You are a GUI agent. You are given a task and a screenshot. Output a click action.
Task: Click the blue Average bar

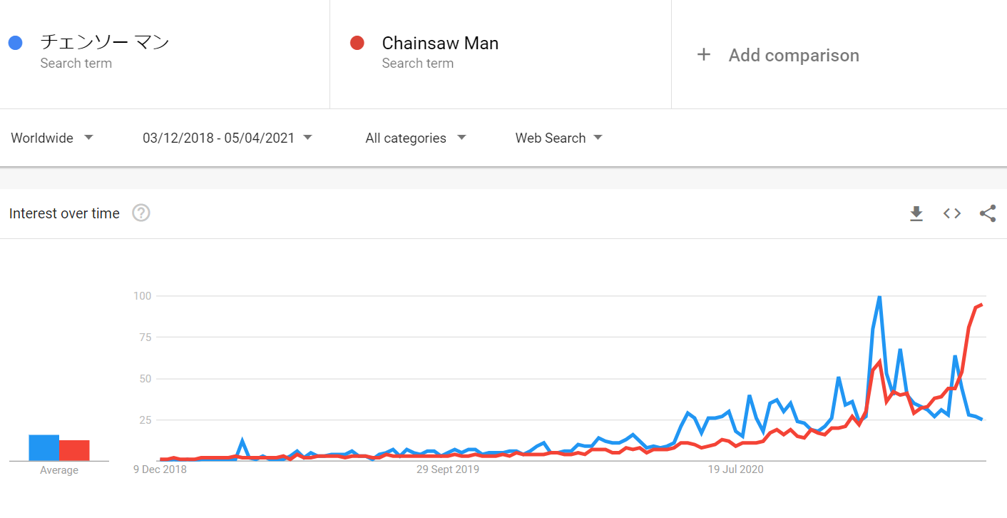44,448
